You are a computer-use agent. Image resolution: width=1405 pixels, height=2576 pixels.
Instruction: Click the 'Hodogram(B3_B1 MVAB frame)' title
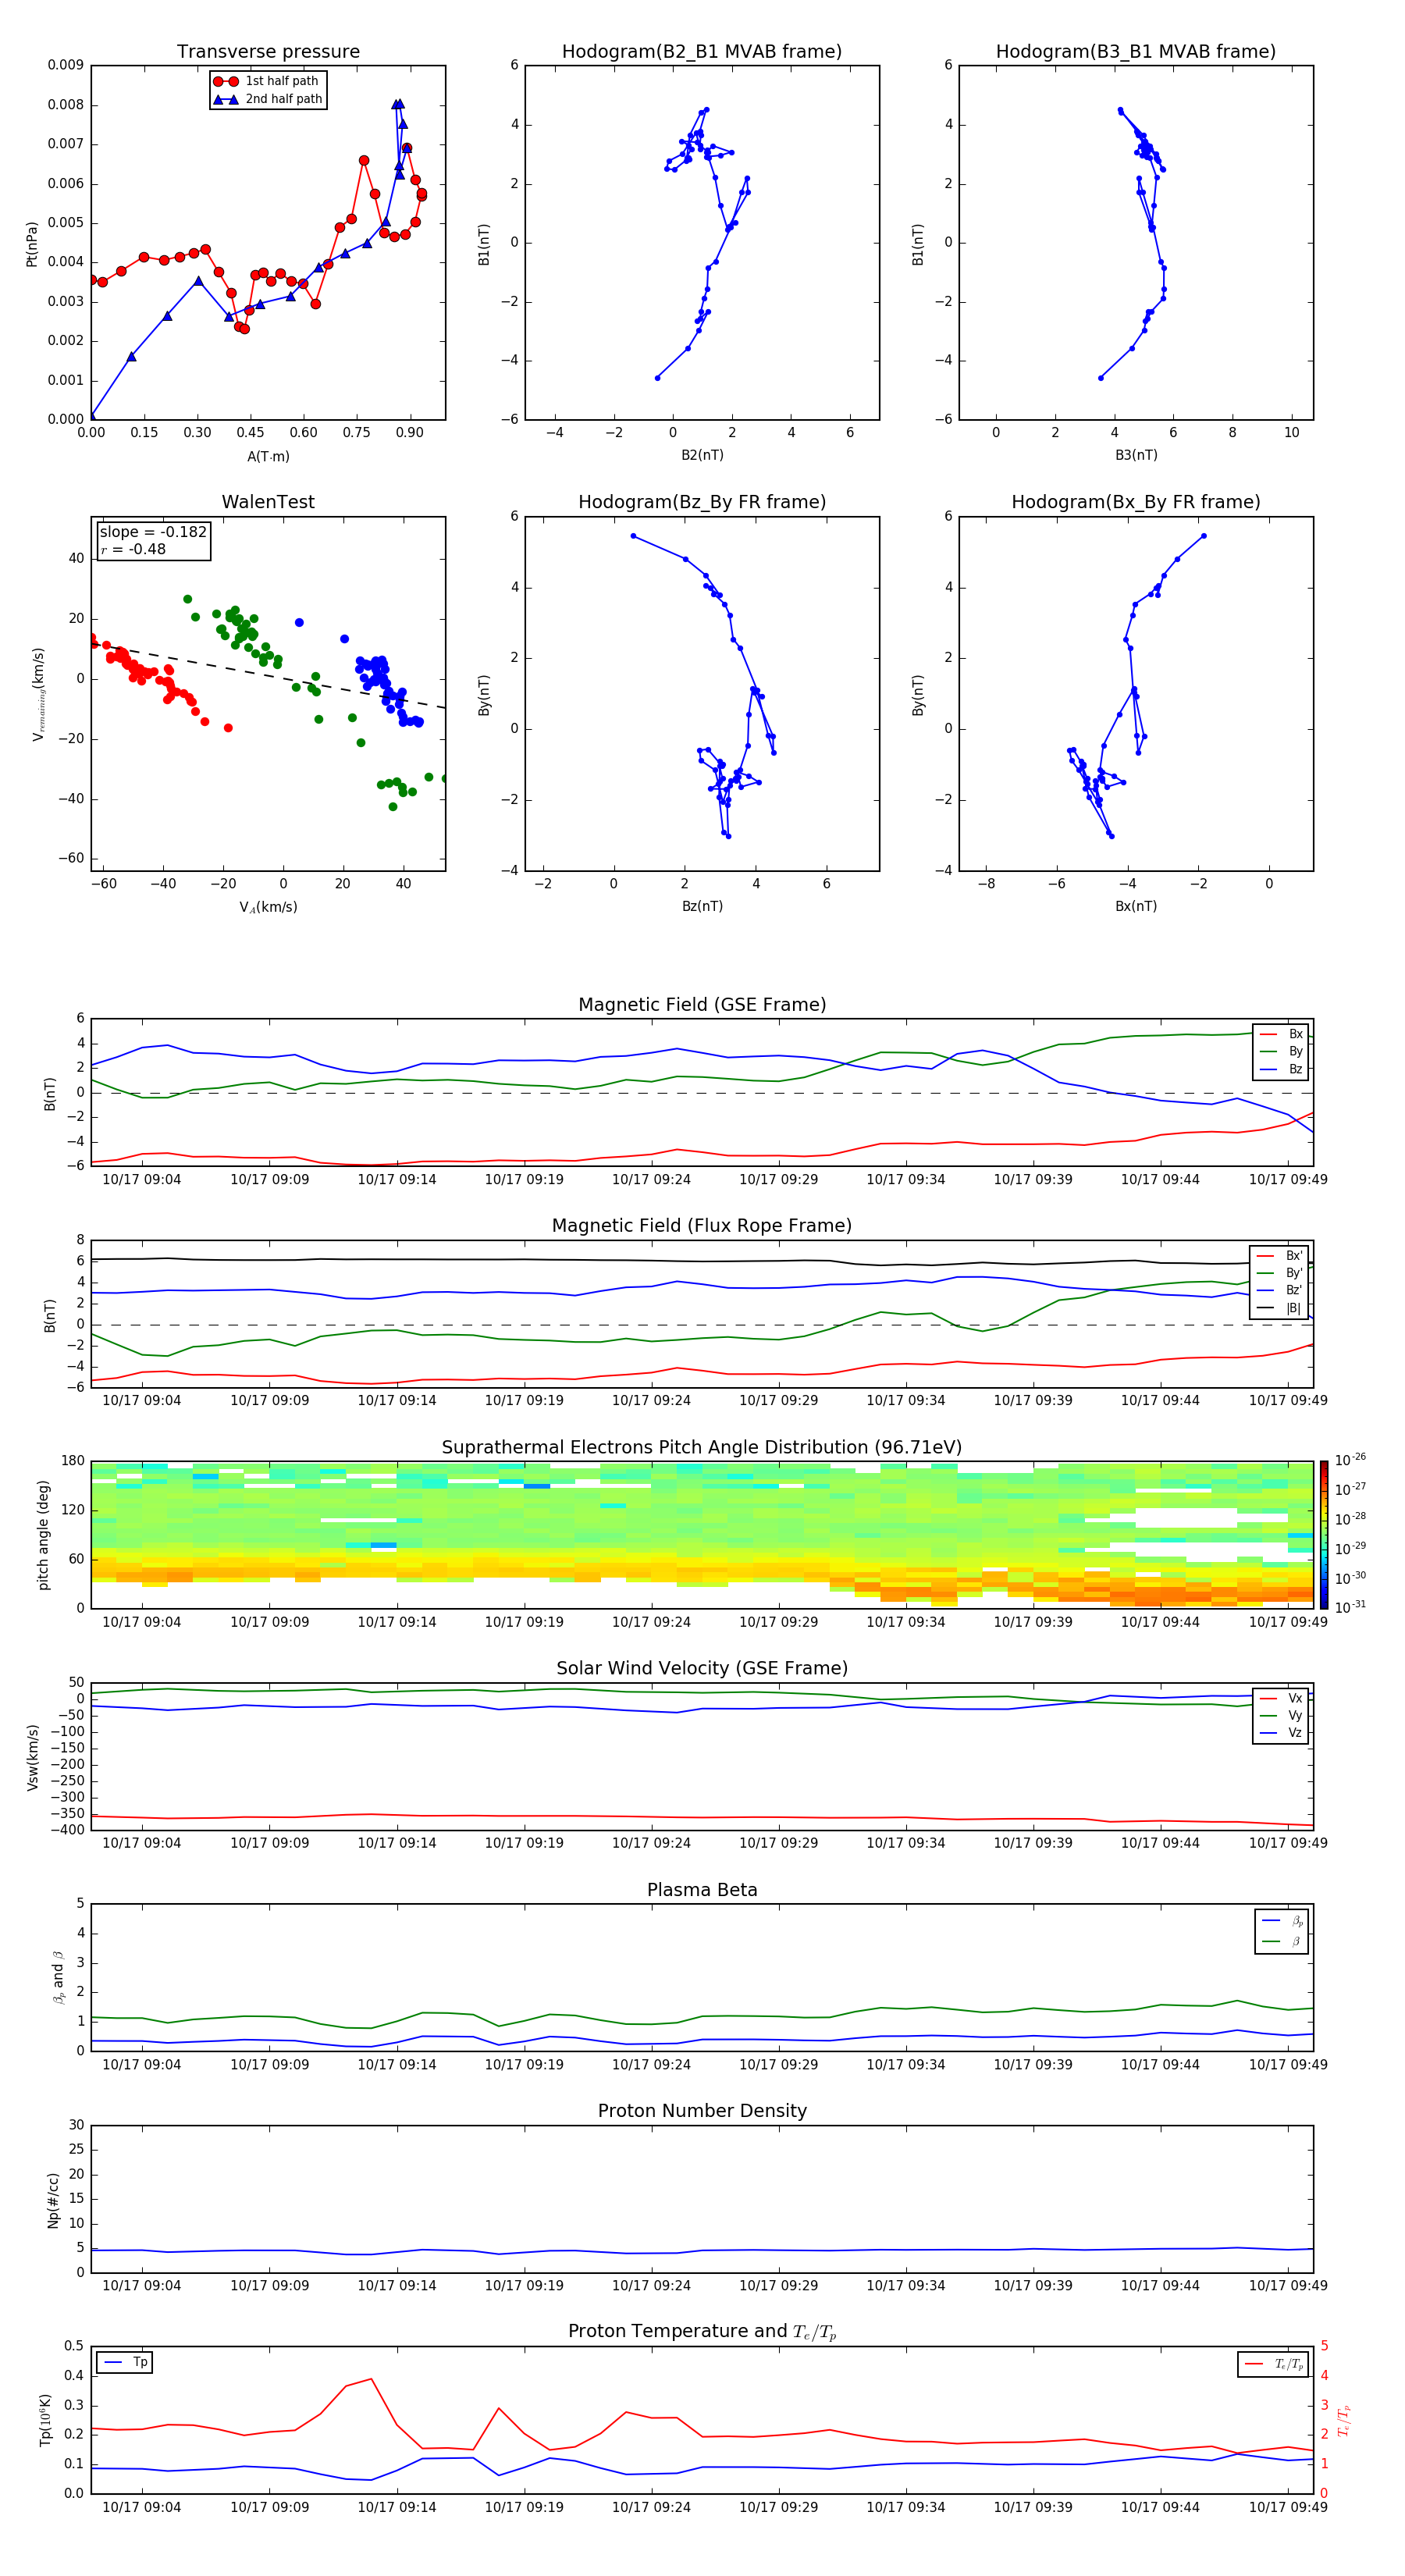tap(1136, 52)
